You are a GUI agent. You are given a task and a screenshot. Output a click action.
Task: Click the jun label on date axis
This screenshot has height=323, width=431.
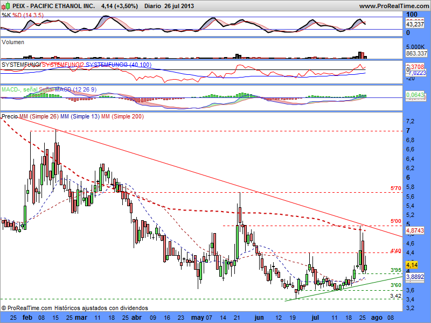[x=259, y=318]
